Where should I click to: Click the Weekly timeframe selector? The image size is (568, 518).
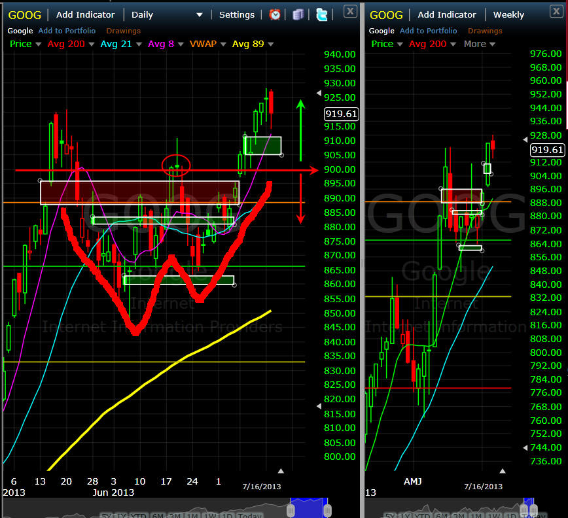pyautogui.click(x=508, y=15)
